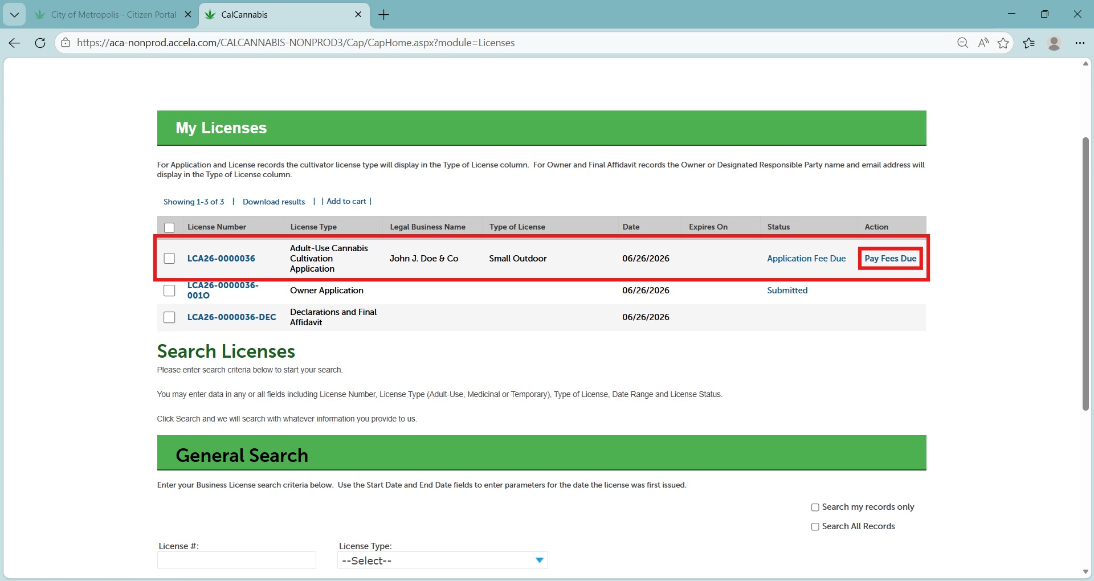Switch to City of Metropolis Citizen Portal tab
The width and height of the screenshot is (1094, 581).
tap(105, 15)
